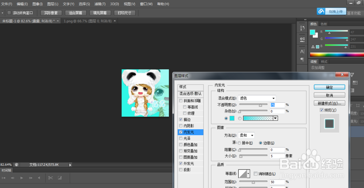Click the 填充屏幕 button
Screen dimensions: 364x188
pos(100,13)
